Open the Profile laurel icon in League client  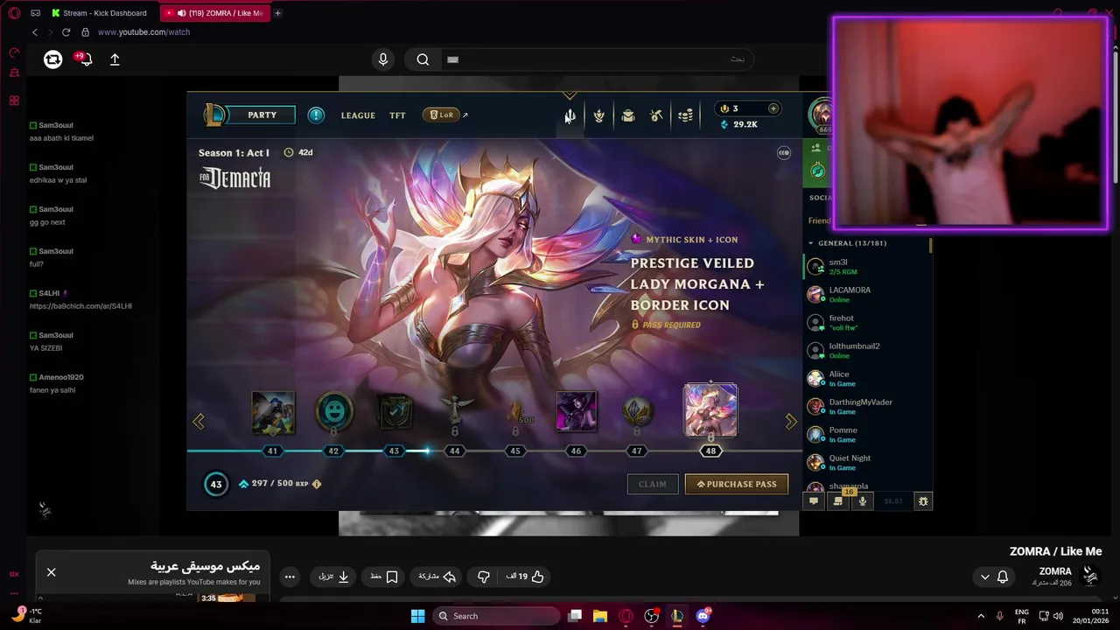point(598,115)
